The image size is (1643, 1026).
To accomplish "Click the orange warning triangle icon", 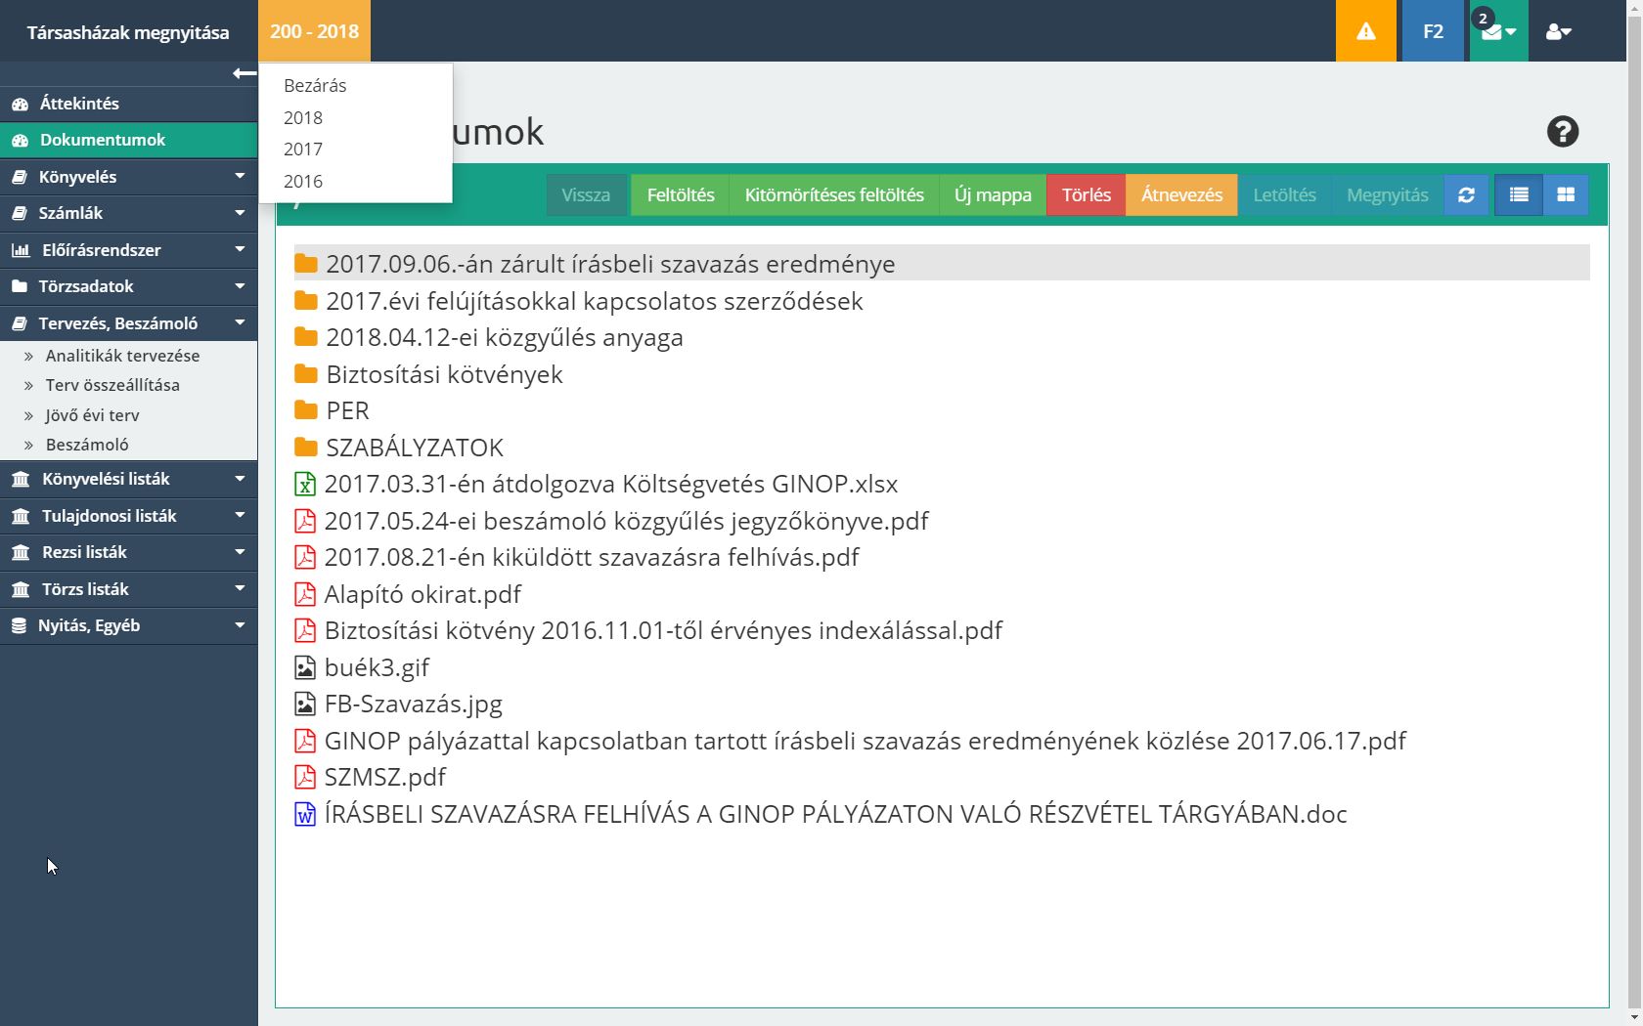I will click(1365, 31).
